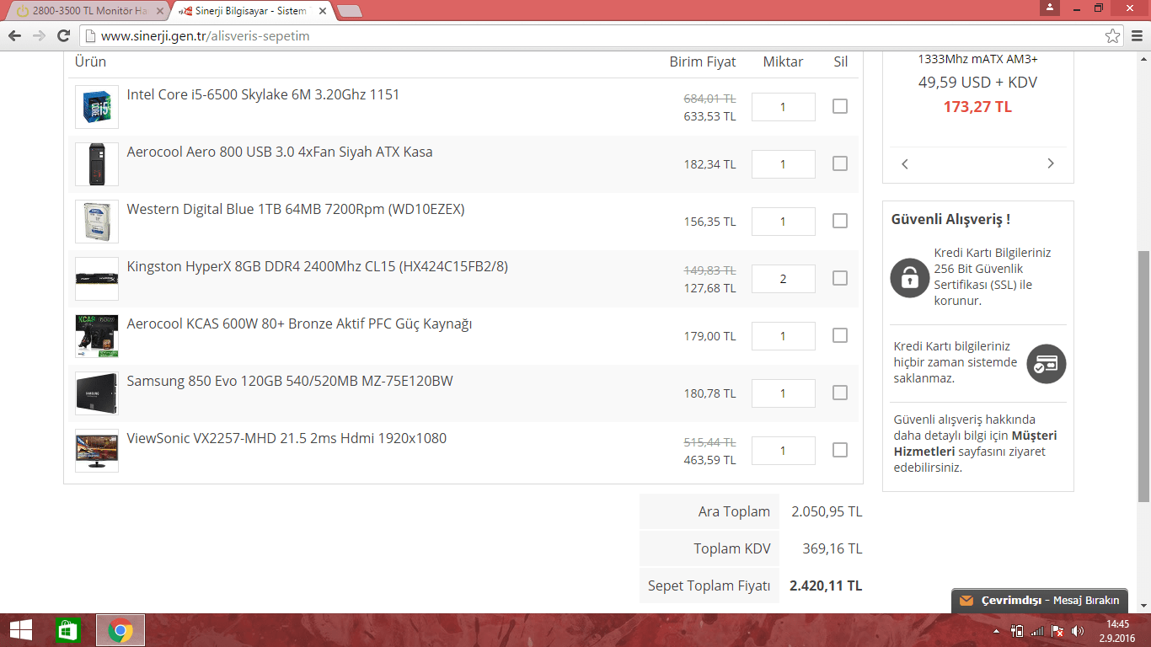Image resolution: width=1151 pixels, height=647 pixels.
Task: Click the padlock SSL security icon
Action: click(x=910, y=277)
